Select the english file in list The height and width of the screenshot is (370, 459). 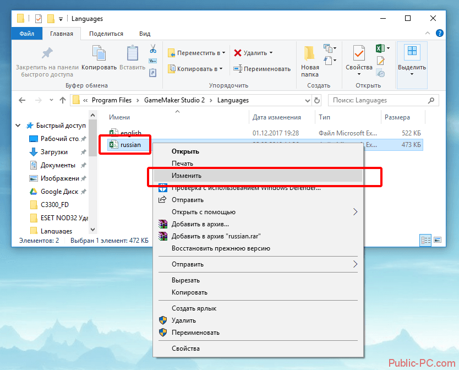point(130,133)
